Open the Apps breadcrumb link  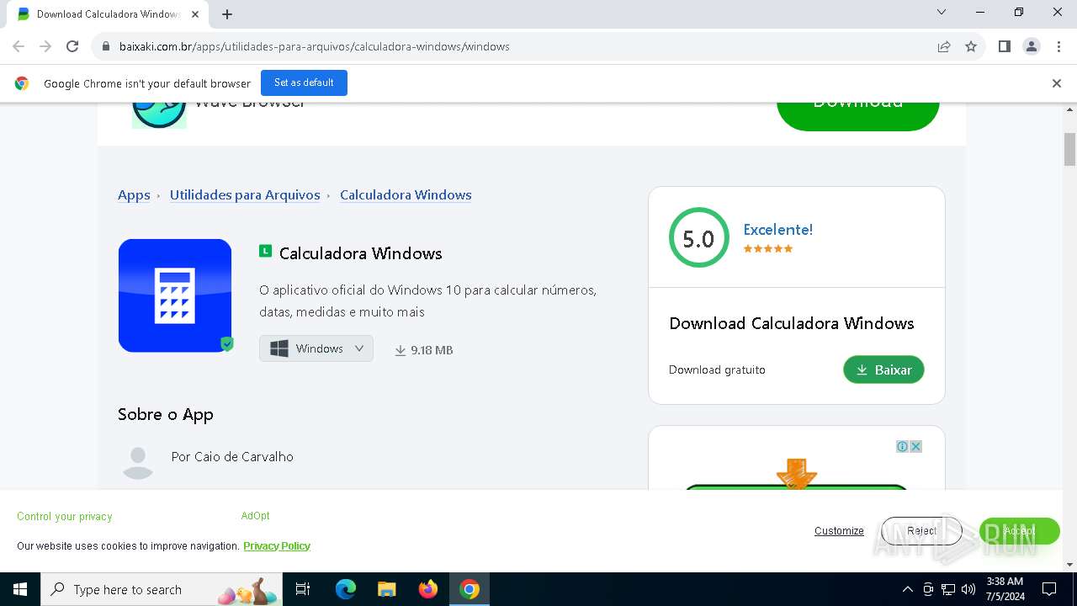click(x=134, y=195)
